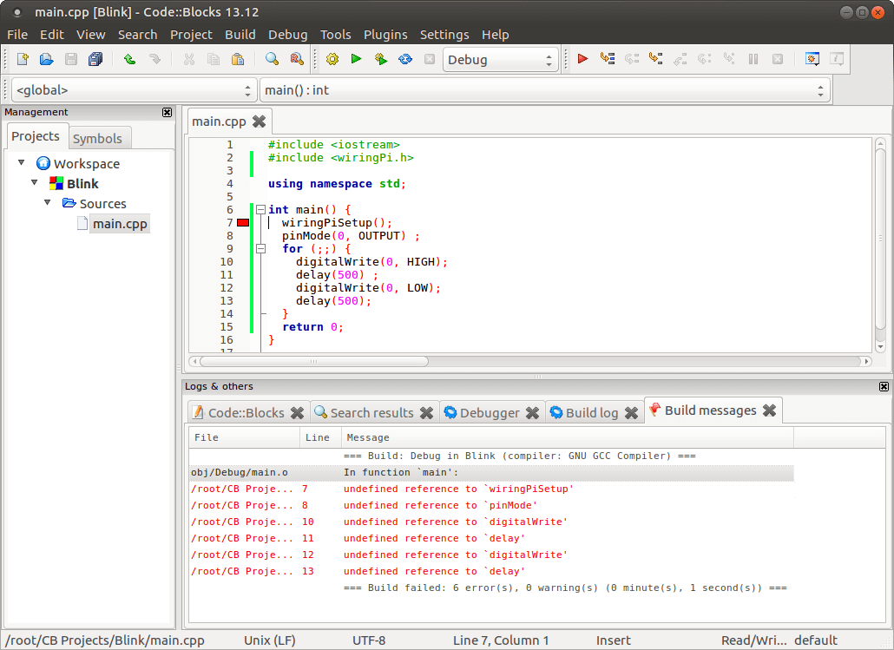Switch to the Build log tab
Screen dimensions: 894x650
[x=593, y=413]
